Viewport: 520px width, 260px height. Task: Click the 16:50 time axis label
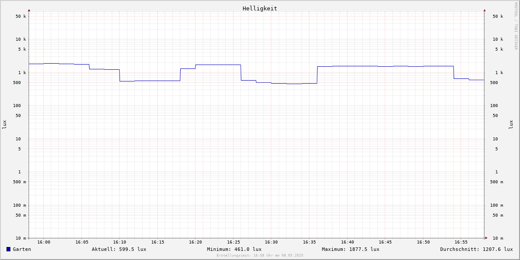point(423,242)
